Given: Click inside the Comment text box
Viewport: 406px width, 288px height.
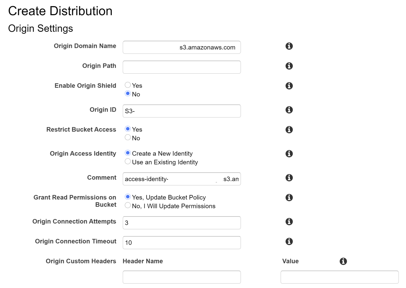Looking at the screenshot, I should pos(181,179).
